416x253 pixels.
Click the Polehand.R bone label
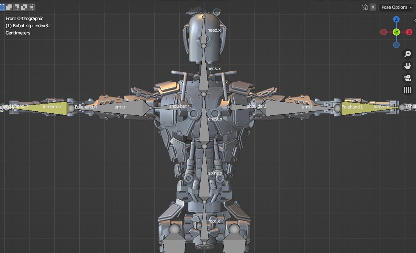(86, 107)
